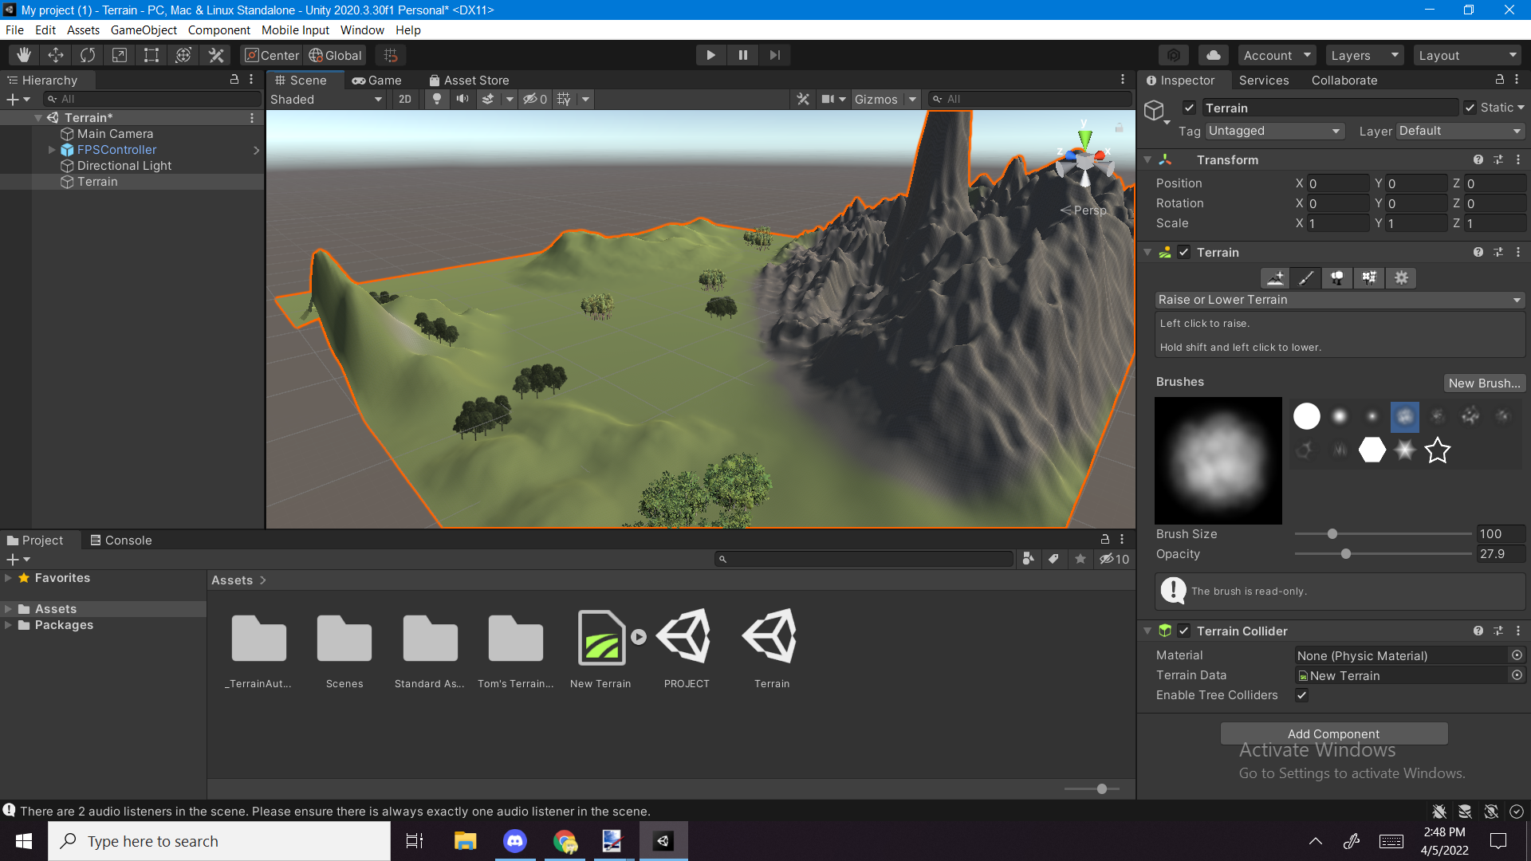Toggle the Static checkbox
Screen dimensions: 1531x861
[x=1470, y=108]
